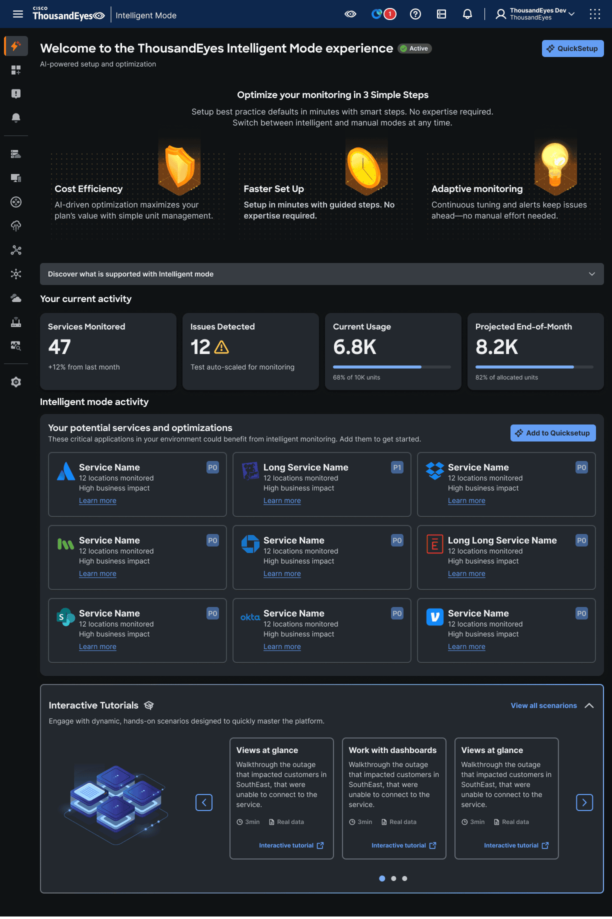Click the QuickSetup button
The width and height of the screenshot is (612, 919).
573,48
